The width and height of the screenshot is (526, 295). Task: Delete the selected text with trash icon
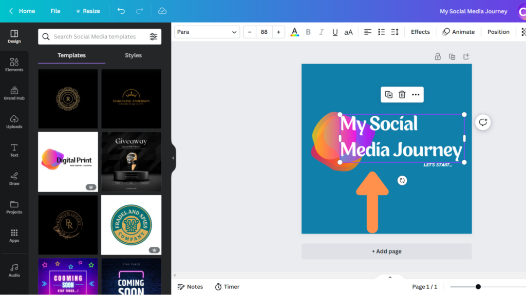tap(402, 95)
